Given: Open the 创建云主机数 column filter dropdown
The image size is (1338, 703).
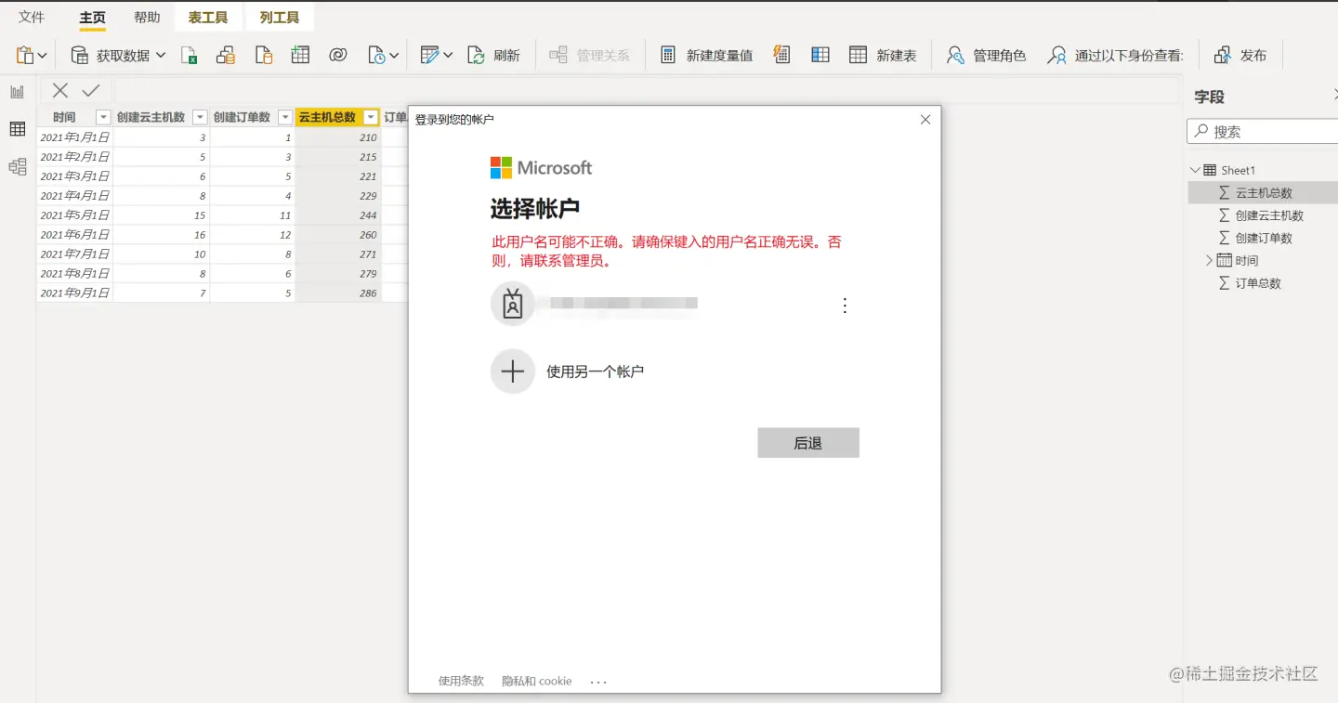Looking at the screenshot, I should (x=200, y=117).
